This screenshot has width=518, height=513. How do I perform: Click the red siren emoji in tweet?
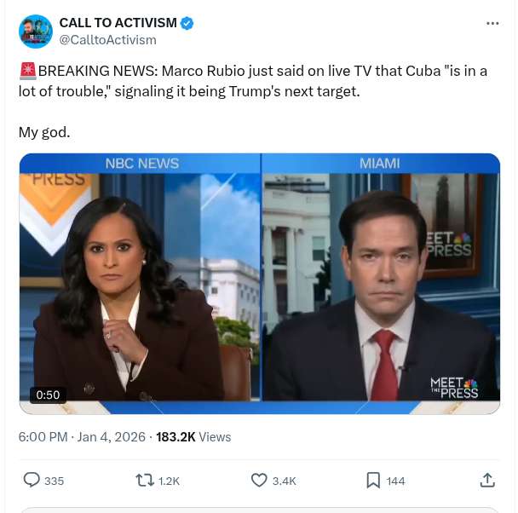pyautogui.click(x=27, y=71)
